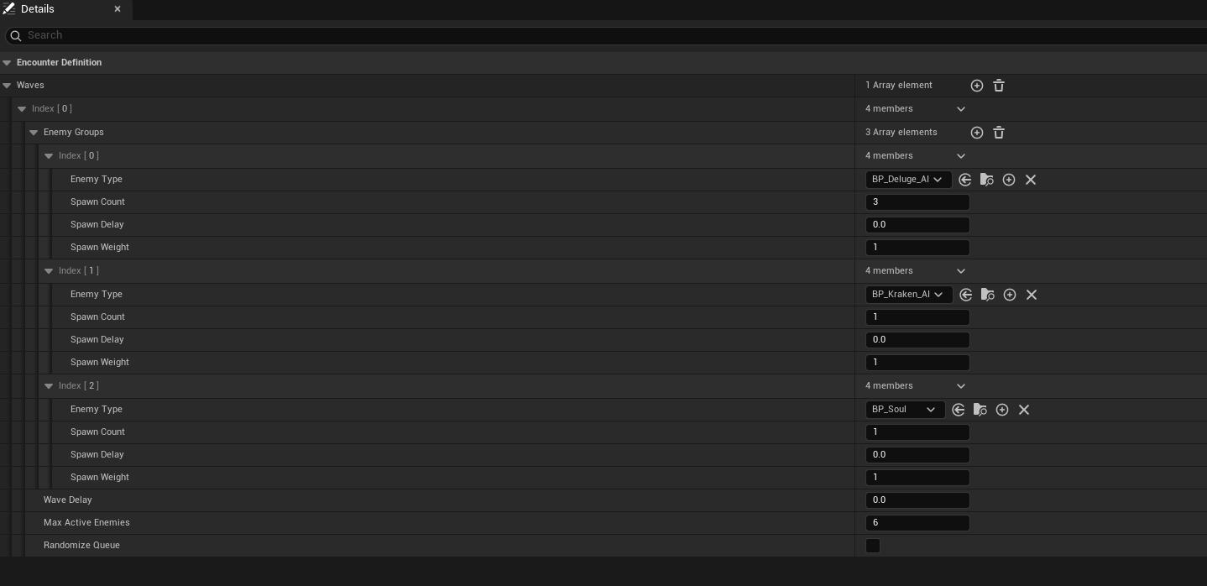Clear the BP_Deluge_AI enemy type

coord(1031,180)
